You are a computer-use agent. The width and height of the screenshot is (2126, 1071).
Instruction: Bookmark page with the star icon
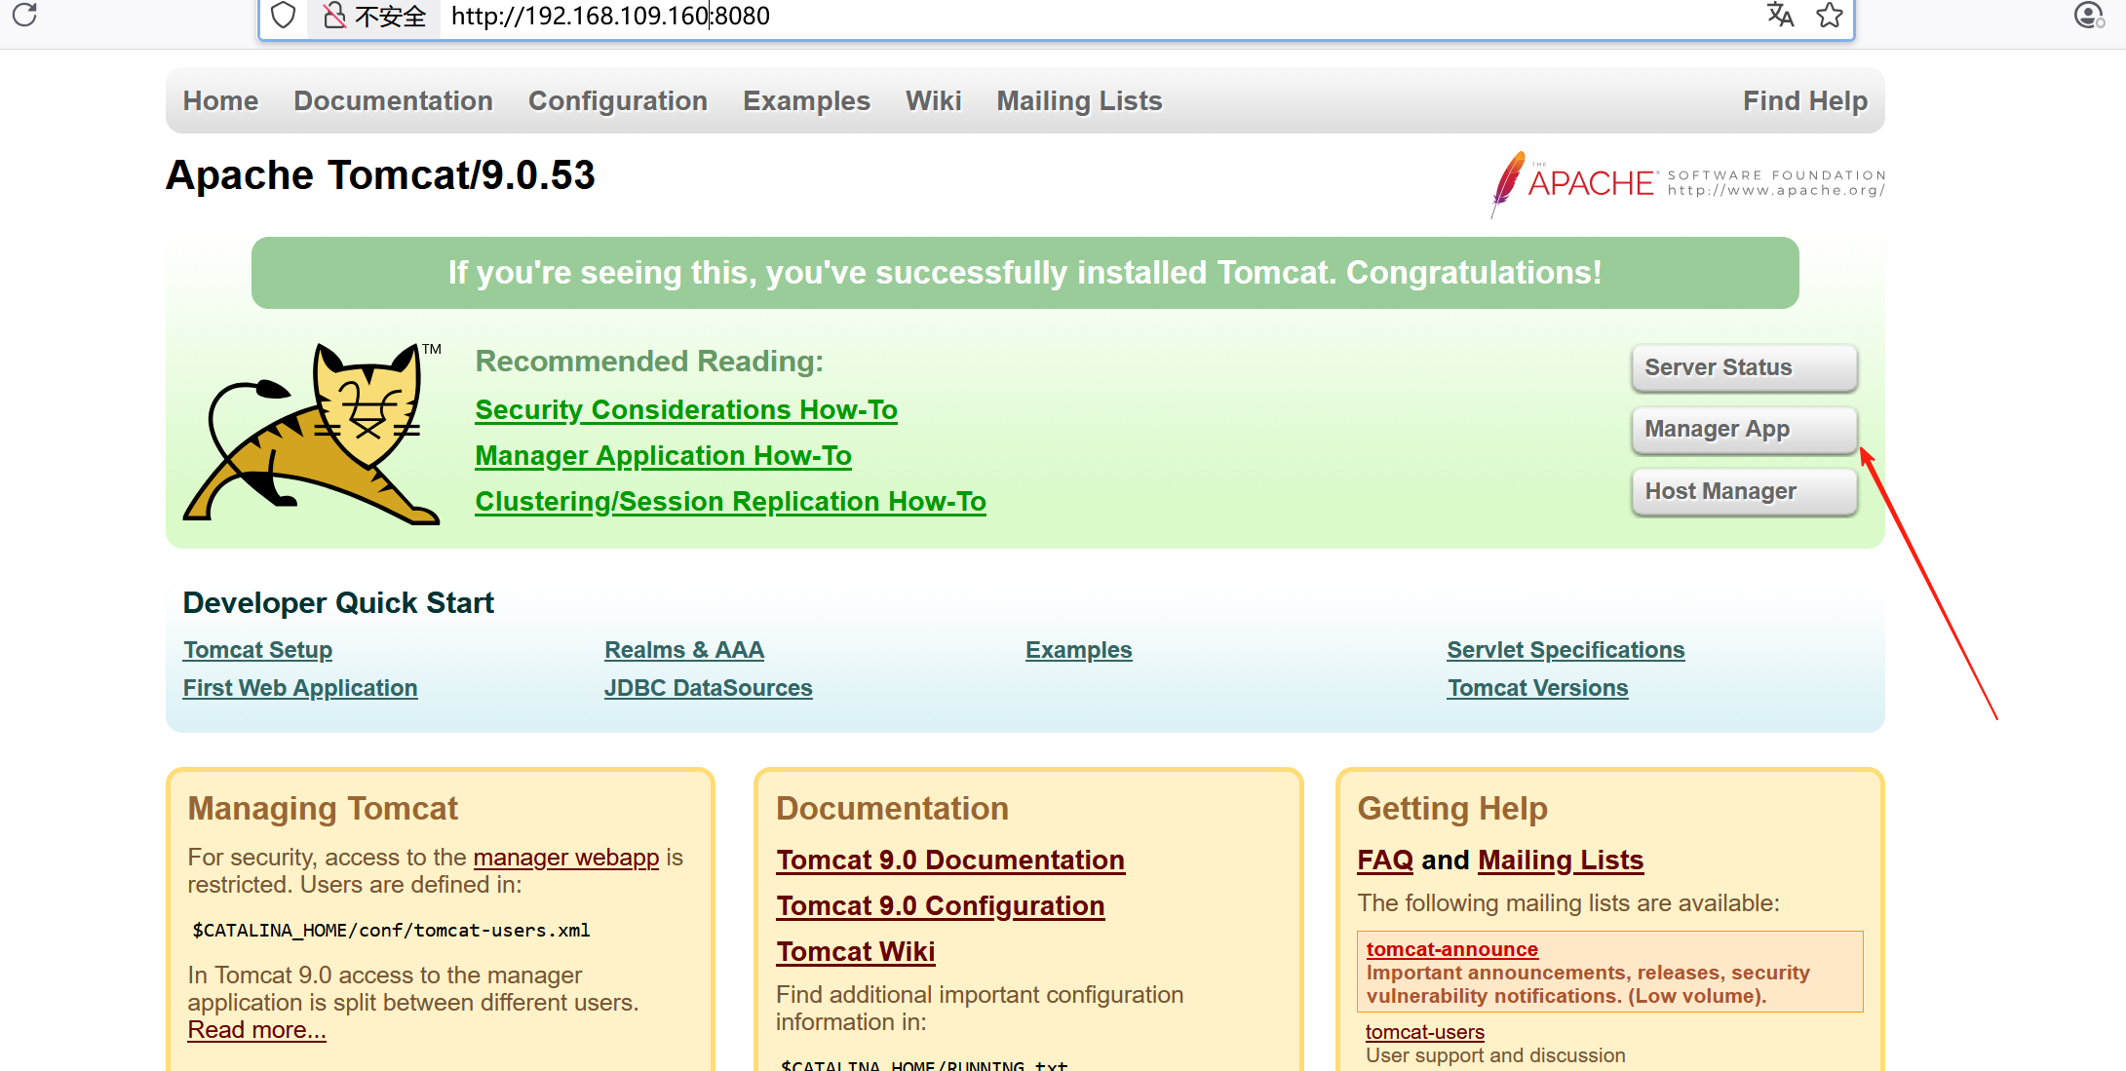(x=1830, y=15)
